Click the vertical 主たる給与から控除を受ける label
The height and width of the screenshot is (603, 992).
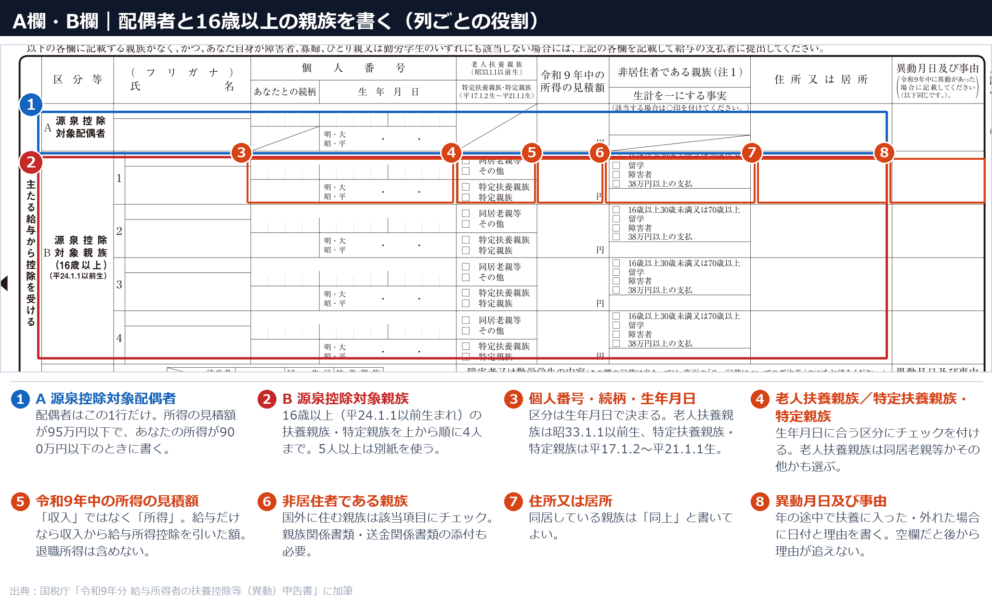point(31,253)
